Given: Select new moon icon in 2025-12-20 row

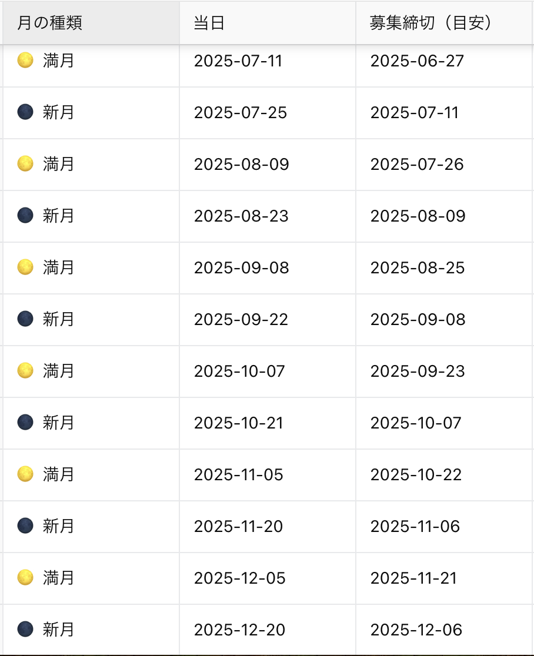Looking at the screenshot, I should tap(25, 629).
